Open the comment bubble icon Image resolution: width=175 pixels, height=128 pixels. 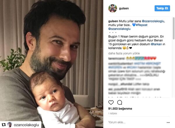(x=120, y=103)
